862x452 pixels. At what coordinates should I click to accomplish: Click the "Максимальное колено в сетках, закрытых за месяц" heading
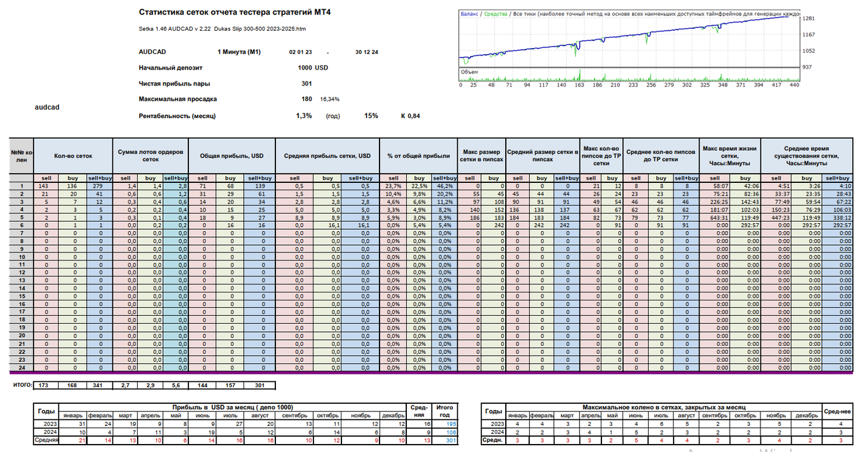pyautogui.click(x=664, y=407)
